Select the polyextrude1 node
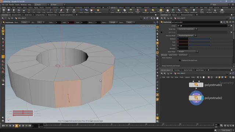Screen dimensions: 235x132 tap(196, 85)
